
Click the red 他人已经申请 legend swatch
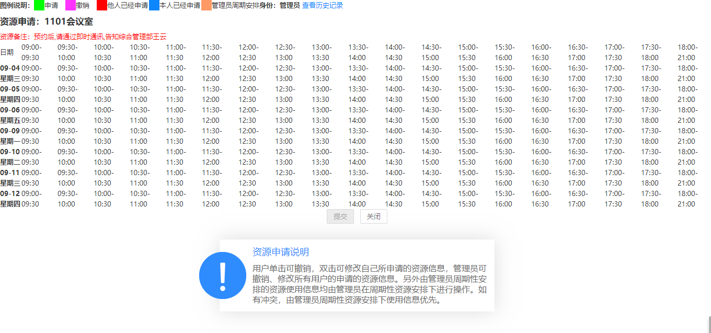[x=102, y=6]
